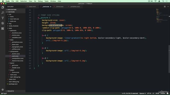170x95 pixels.
Task: Open _grid.scss in the explorer
Action: click(15, 65)
